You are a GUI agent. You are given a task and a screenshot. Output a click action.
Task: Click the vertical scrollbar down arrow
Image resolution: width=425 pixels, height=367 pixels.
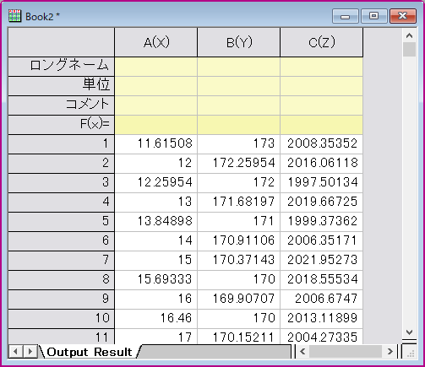[x=409, y=332]
